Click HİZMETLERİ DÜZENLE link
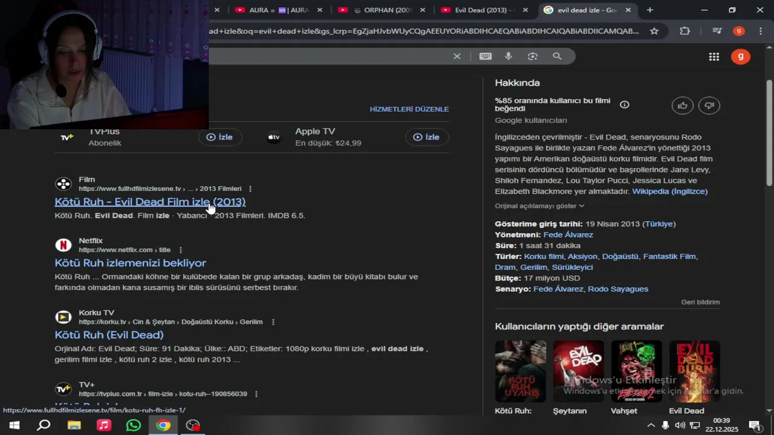 [x=409, y=109]
